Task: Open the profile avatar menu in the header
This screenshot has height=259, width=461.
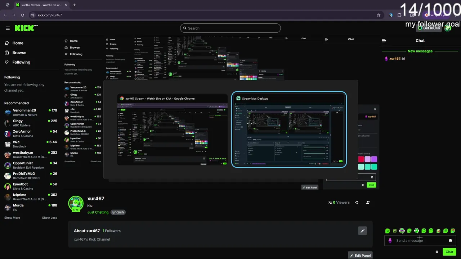Action: [448, 28]
